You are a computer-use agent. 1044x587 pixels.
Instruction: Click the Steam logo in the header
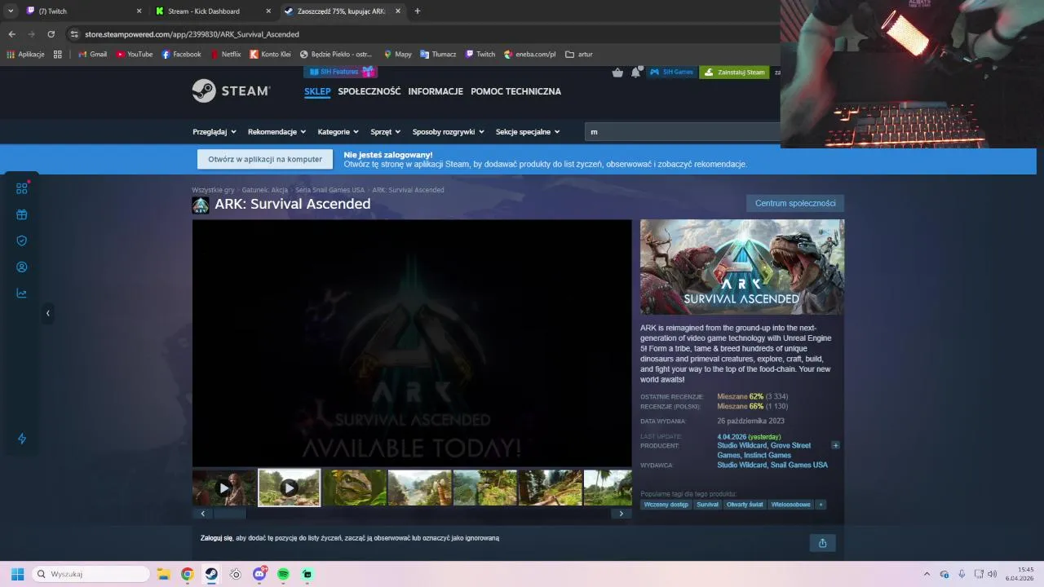pos(232,90)
